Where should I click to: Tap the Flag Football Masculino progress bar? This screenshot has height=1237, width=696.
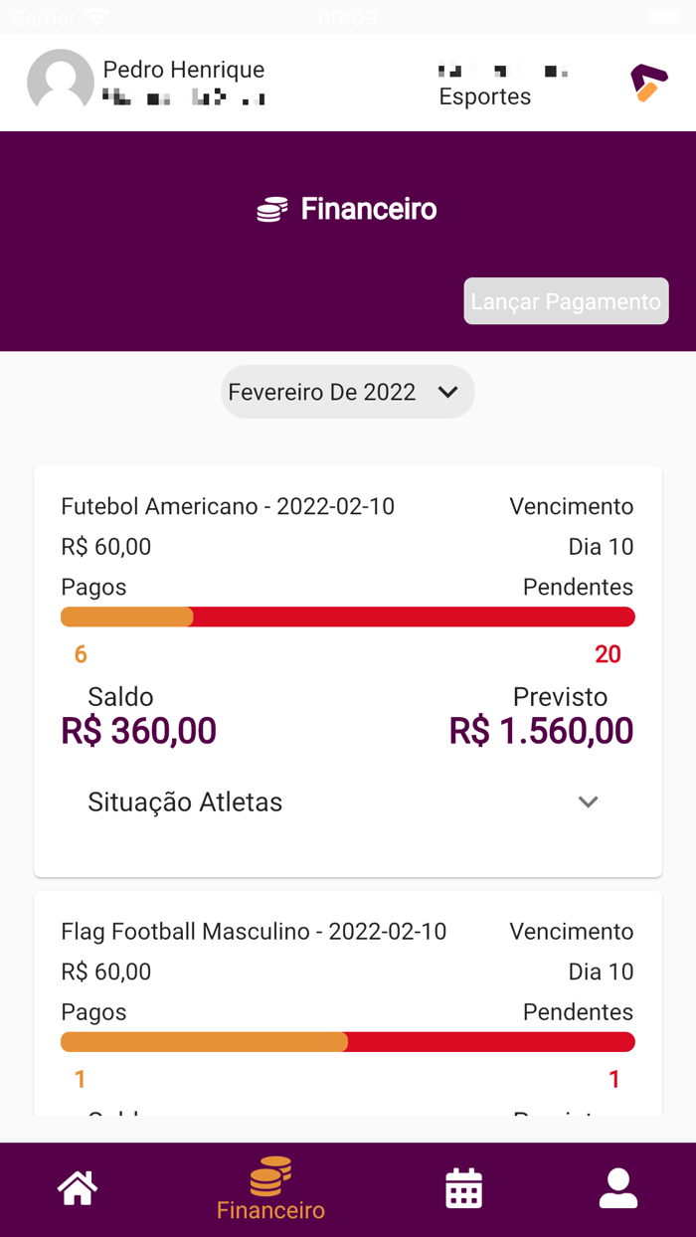[348, 1042]
